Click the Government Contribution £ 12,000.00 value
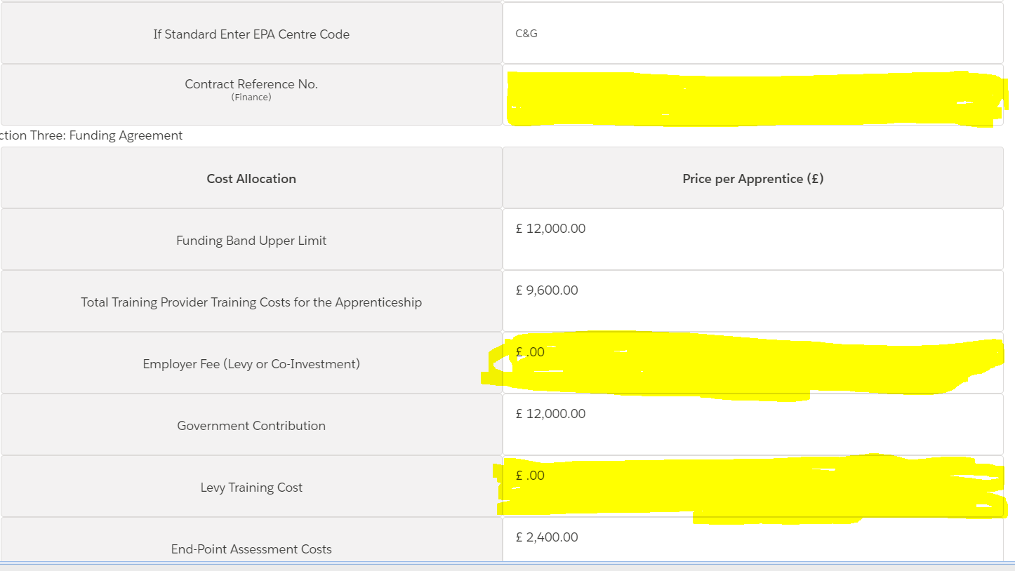The width and height of the screenshot is (1015, 571). [550, 414]
